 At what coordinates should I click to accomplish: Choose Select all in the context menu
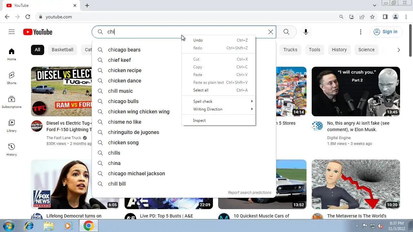218,90
